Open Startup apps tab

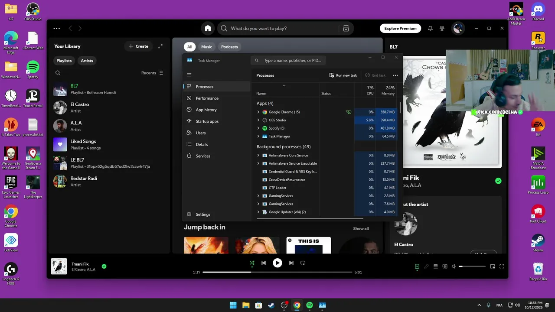(216, 121)
